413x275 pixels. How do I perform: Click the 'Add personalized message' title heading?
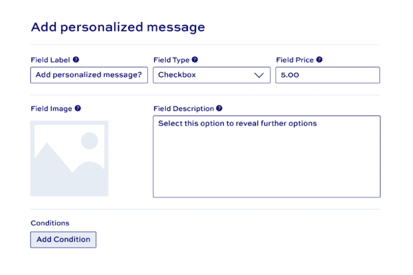pyautogui.click(x=118, y=27)
